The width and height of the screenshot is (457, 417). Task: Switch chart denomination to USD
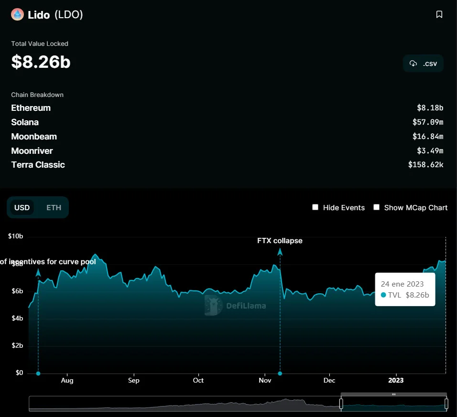pos(22,208)
